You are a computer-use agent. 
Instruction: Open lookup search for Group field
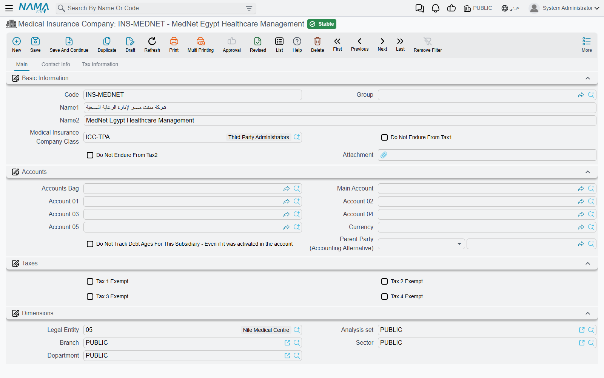[591, 95]
